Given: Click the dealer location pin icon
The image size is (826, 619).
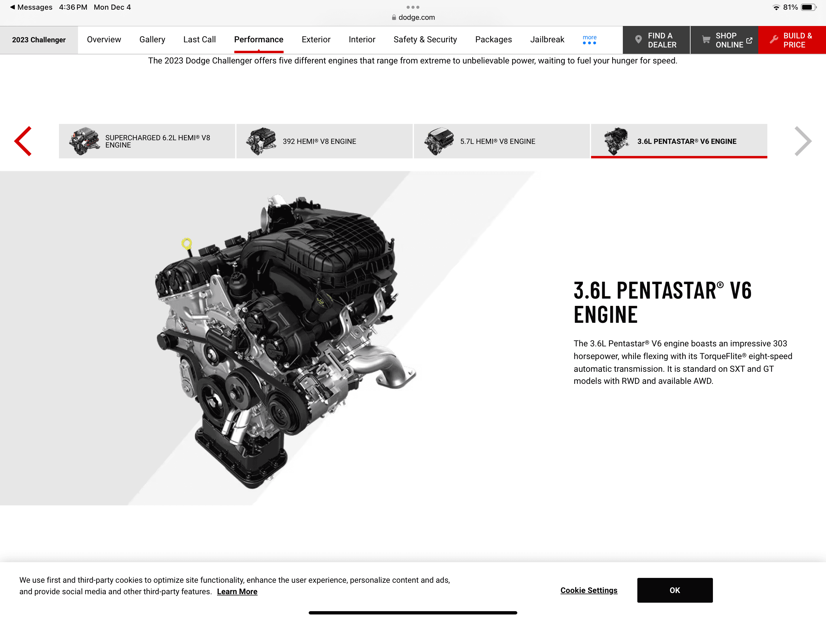Looking at the screenshot, I should pos(638,39).
